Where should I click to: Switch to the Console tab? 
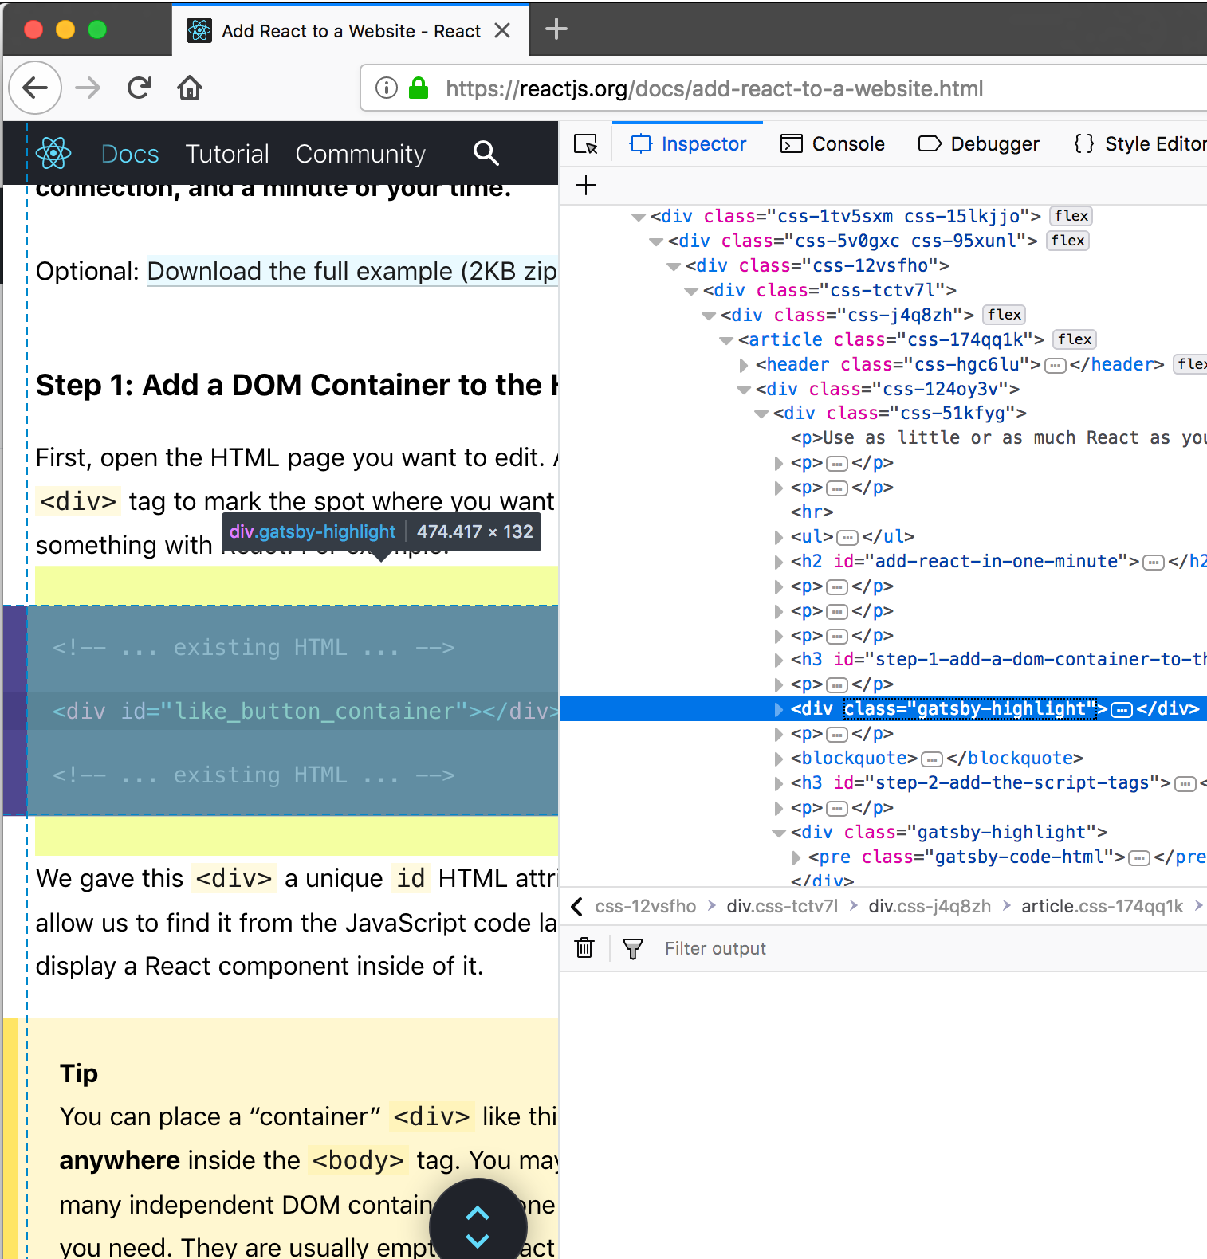[832, 144]
